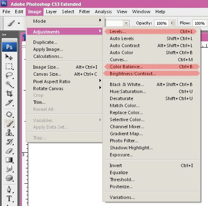Choose Auto Levels adjustment
Screen dimensions: 208x206
pos(151,38)
